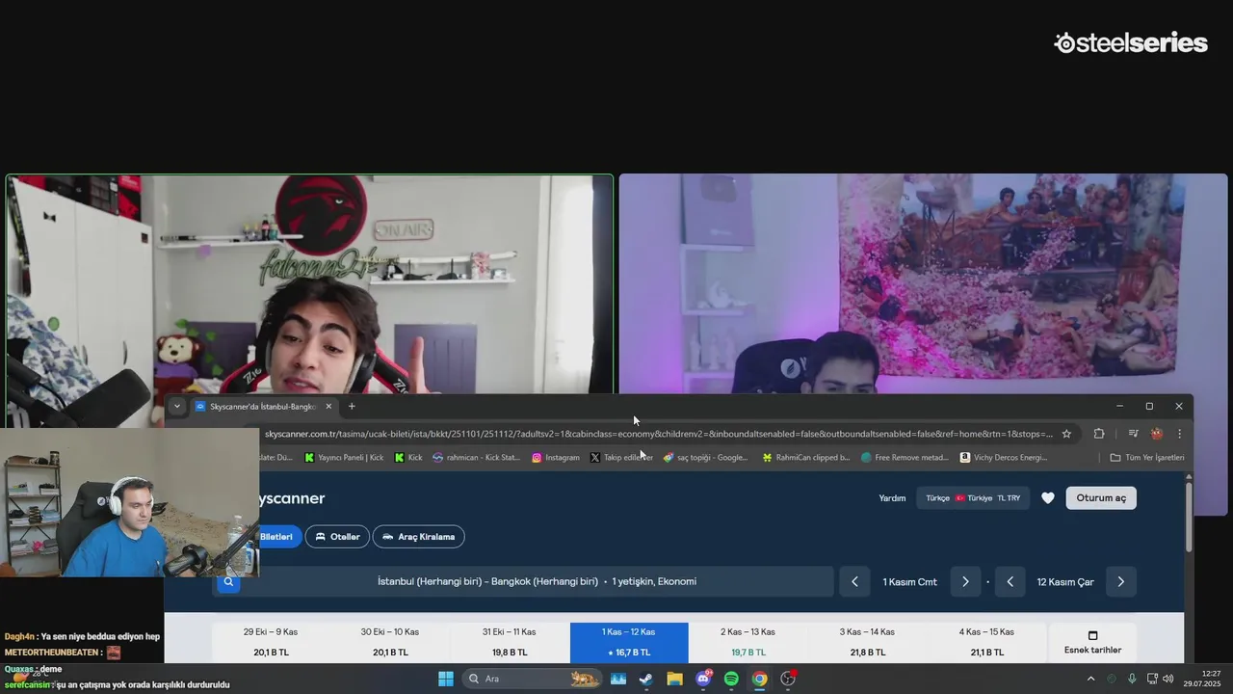
Task: Open Discord from the taskbar
Action: click(x=703, y=679)
